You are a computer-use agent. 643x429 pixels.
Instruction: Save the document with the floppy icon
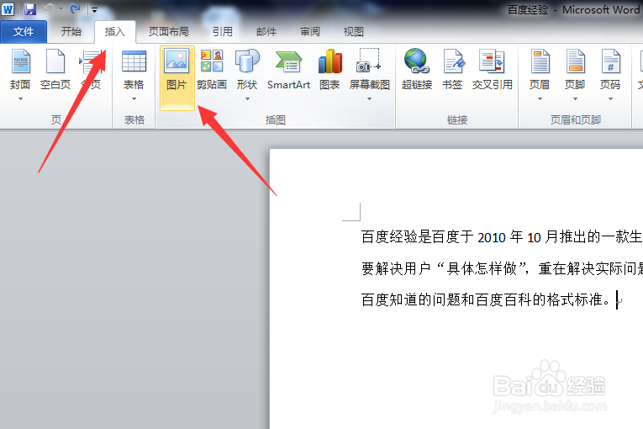coord(30,9)
